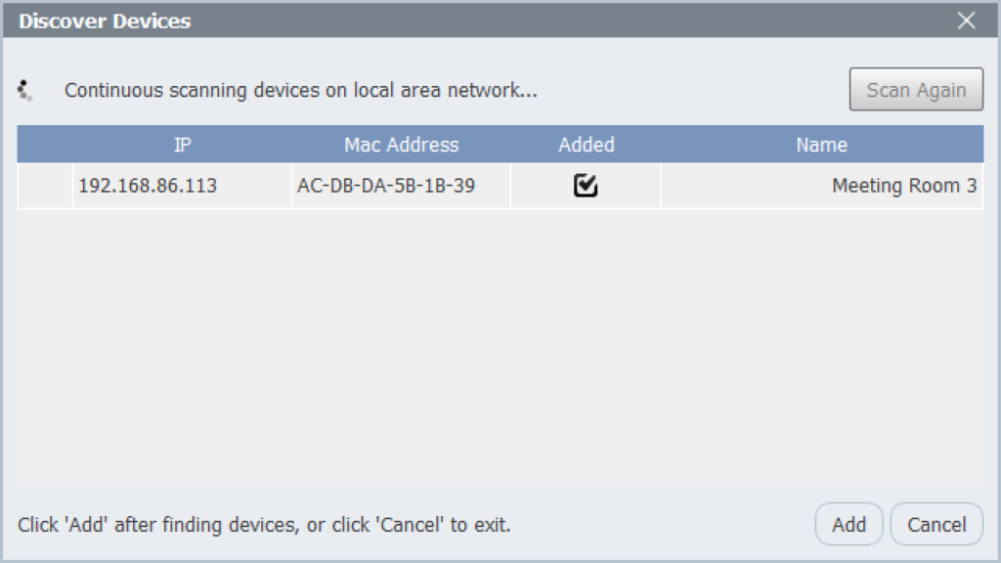Sort devices by the IP column header
The height and width of the screenshot is (563, 1001).
(182, 145)
